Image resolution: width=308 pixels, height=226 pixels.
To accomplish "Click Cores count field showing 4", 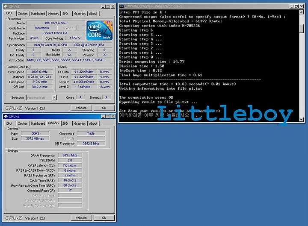I will pyautogui.click(x=80, y=97).
